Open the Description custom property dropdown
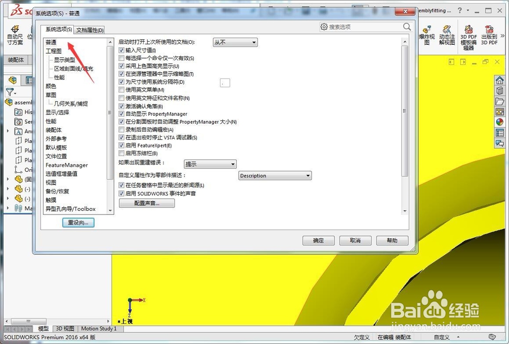This screenshot has width=509, height=344. coord(275,176)
